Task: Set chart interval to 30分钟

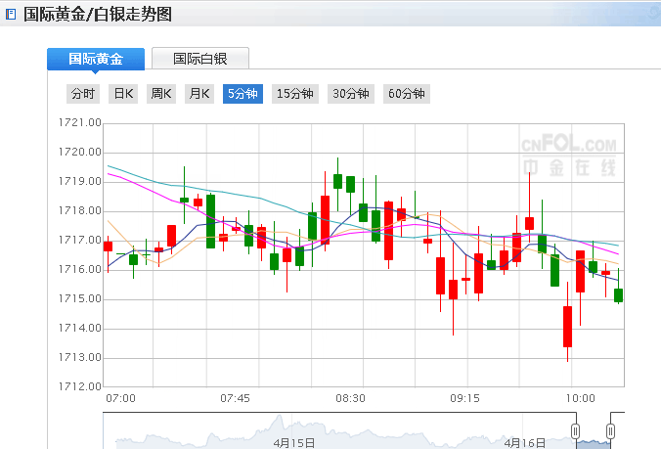Action: point(351,94)
